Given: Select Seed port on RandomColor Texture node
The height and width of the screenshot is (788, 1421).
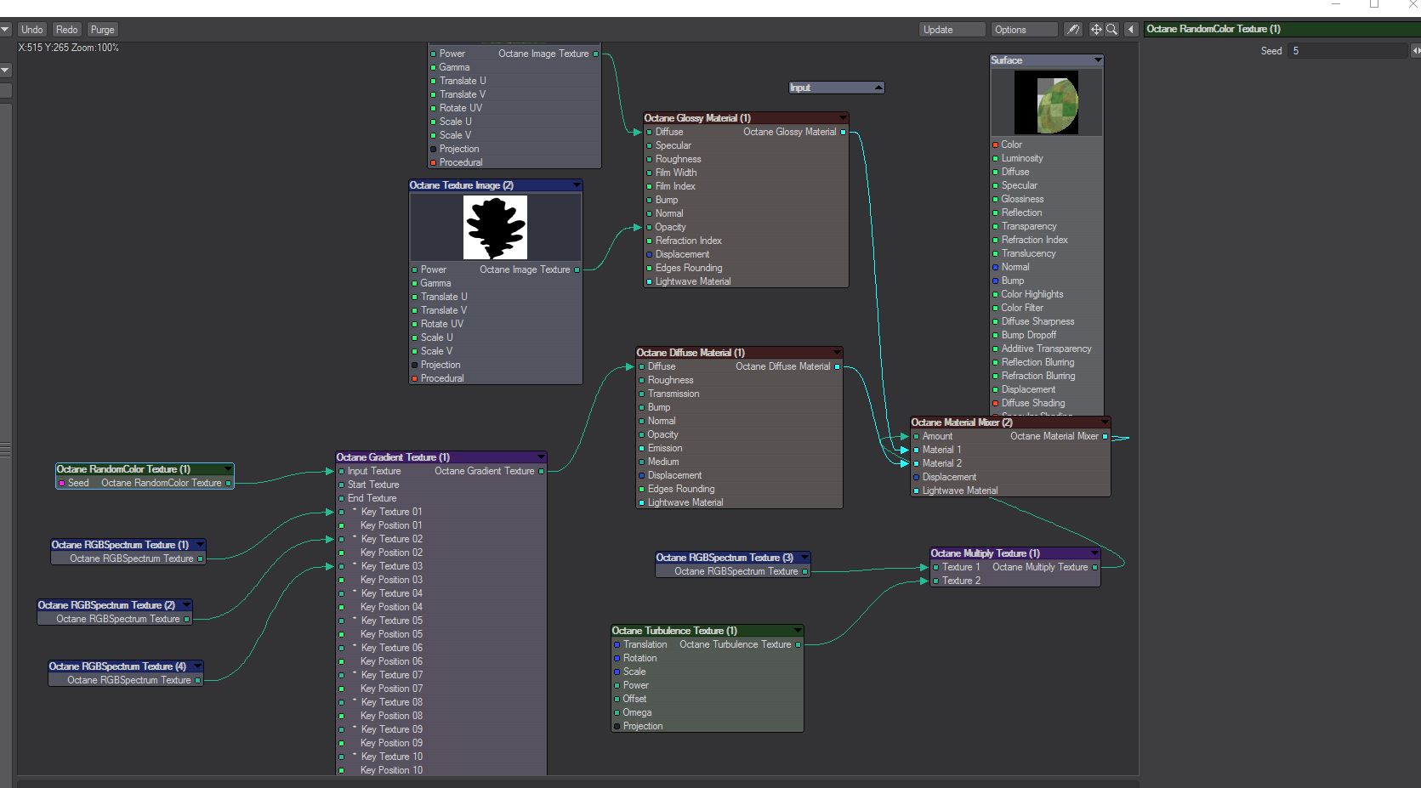Looking at the screenshot, I should 61,483.
